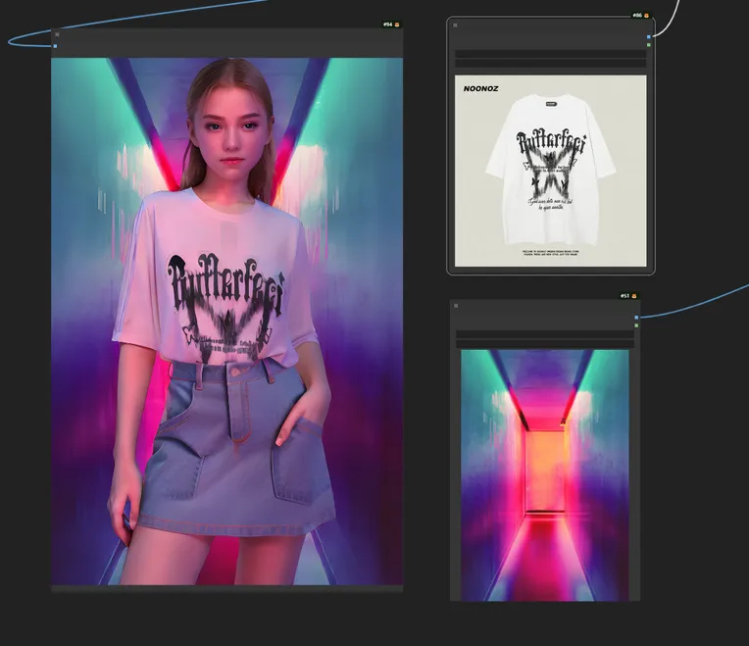Click the #51 node ID badge
Viewport: 749px width, 646px height.
click(624, 295)
